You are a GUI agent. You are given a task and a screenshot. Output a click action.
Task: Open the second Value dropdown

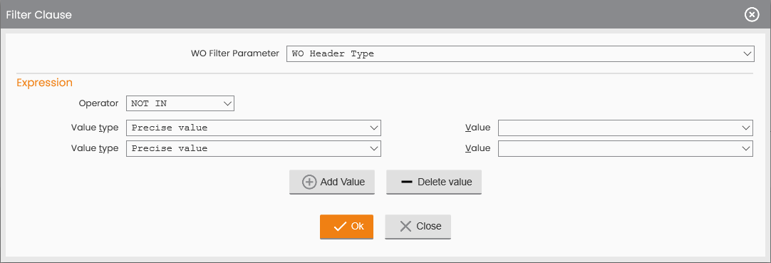click(626, 148)
